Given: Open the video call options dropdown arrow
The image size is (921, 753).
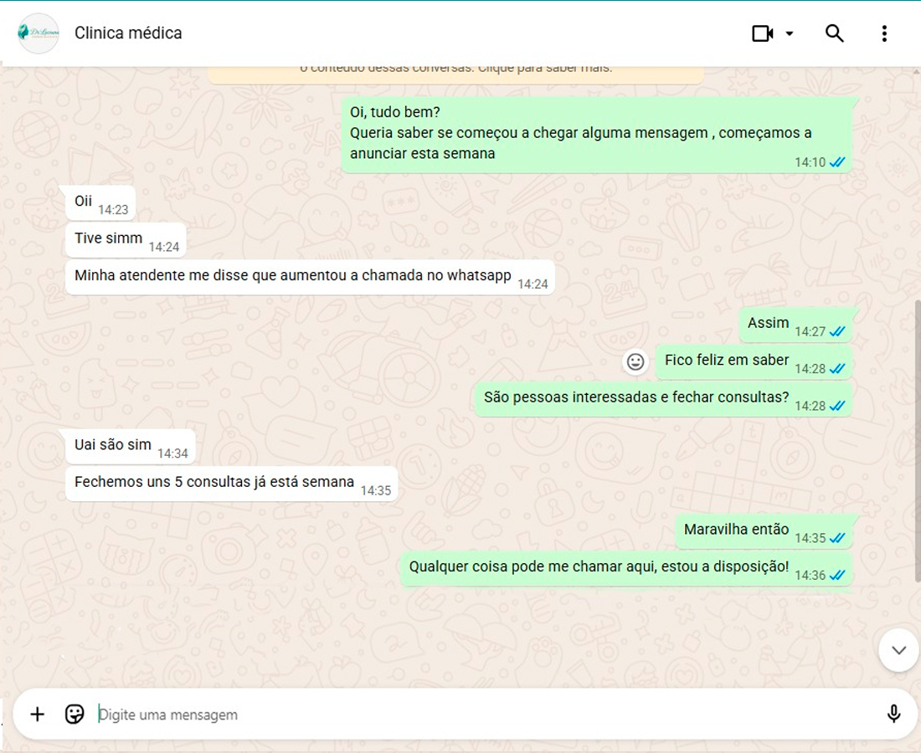Looking at the screenshot, I should [x=790, y=33].
